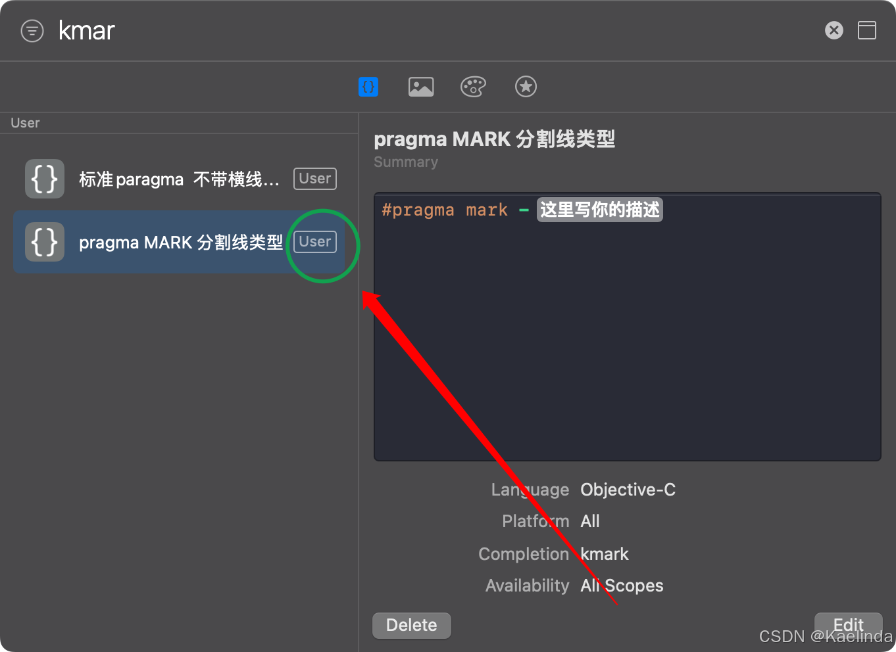Click the braces icon of 标准paragma snippet

(45, 179)
